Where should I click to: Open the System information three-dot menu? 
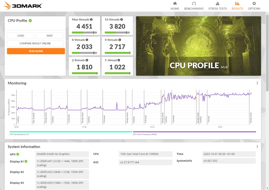pos(257,147)
